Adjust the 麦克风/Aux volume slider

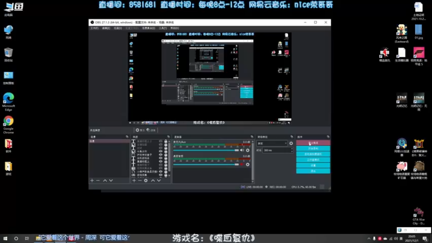pos(206,150)
